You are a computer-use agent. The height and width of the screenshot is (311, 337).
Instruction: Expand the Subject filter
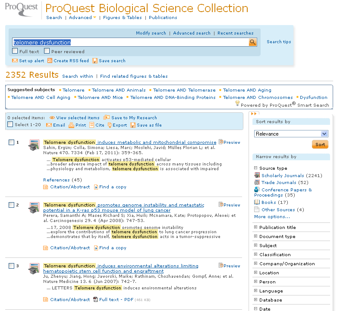click(x=255, y=245)
